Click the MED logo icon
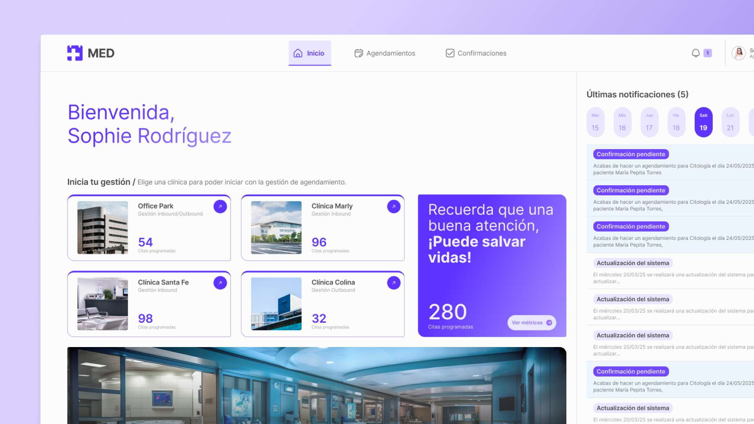This screenshot has height=424, width=754. pos(75,53)
